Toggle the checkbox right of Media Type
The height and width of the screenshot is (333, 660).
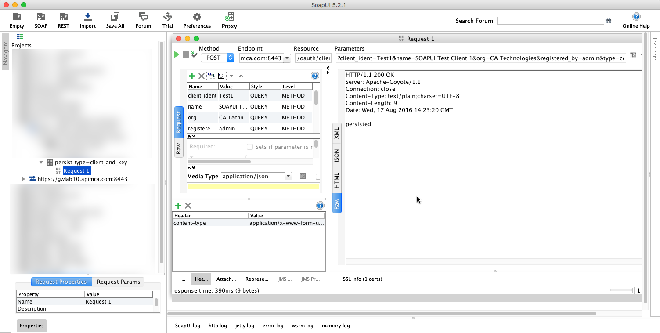click(x=318, y=176)
